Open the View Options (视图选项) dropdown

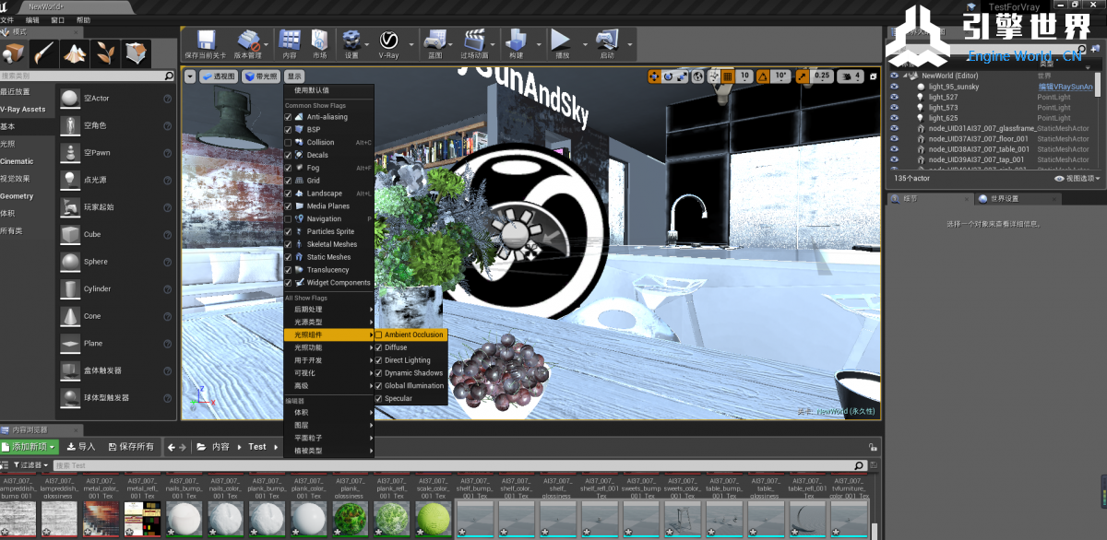coord(1077,179)
